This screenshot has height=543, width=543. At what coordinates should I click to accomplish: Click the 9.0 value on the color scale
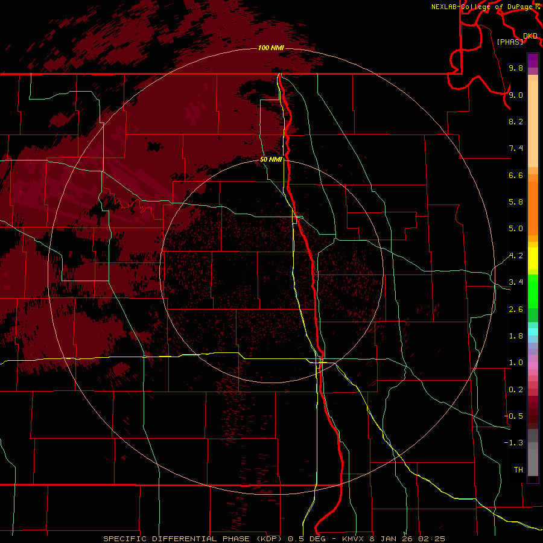pos(516,95)
